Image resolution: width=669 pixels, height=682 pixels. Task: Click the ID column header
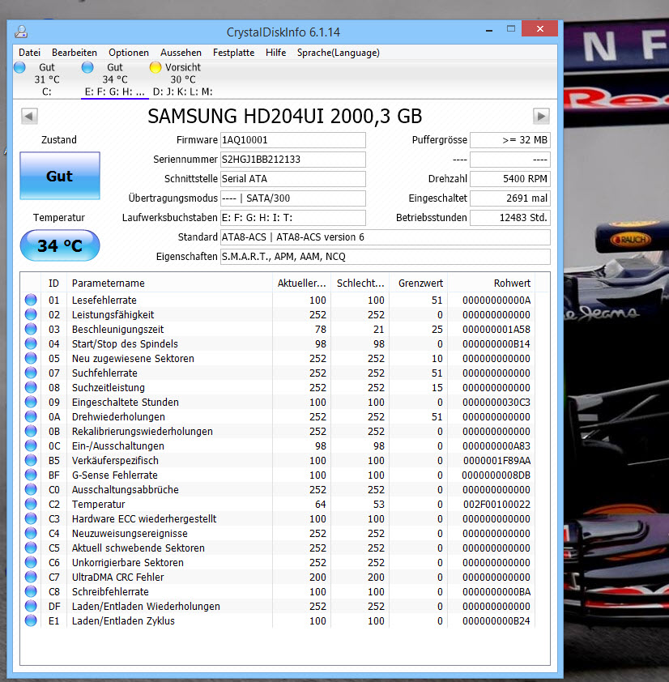coord(53,283)
